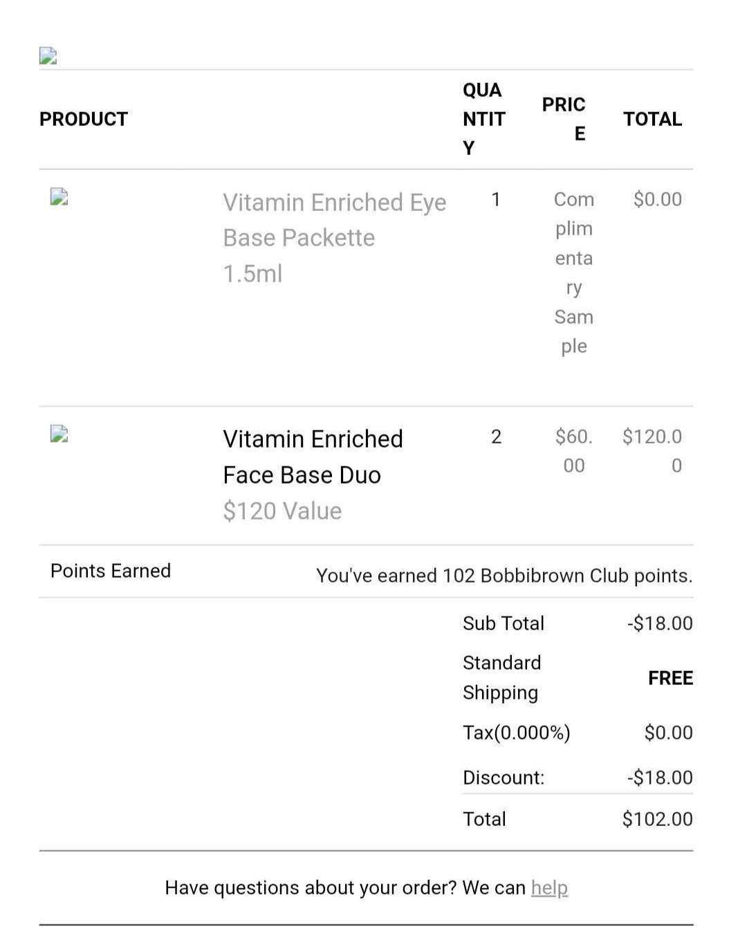Click the Face Base Duo product thumbnail
The image size is (747, 927).
pyautogui.click(x=59, y=434)
